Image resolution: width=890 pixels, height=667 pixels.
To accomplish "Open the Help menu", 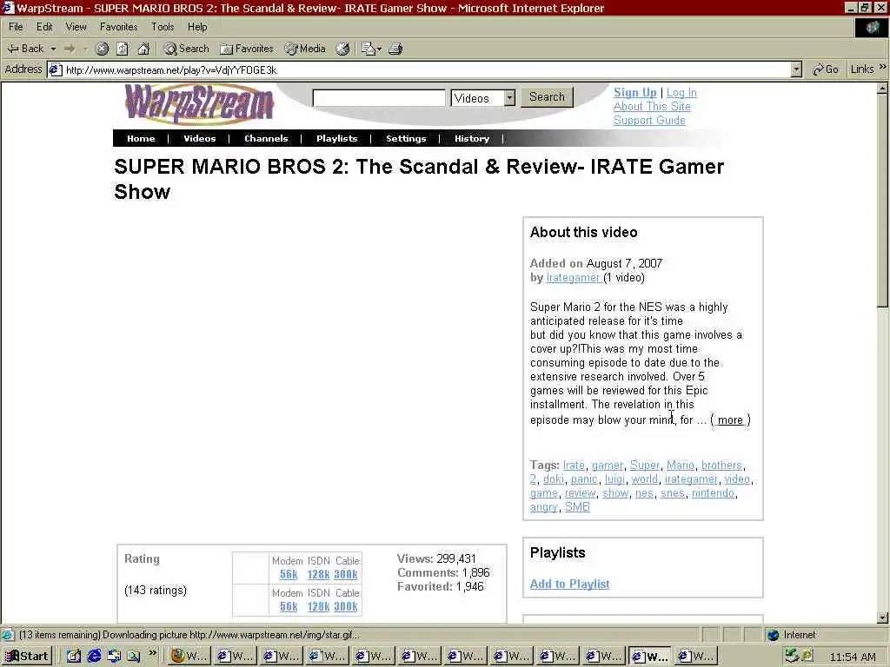I will [x=197, y=27].
